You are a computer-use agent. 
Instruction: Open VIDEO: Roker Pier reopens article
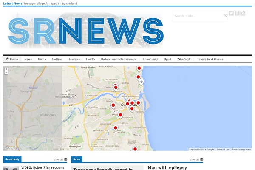pos(43,167)
